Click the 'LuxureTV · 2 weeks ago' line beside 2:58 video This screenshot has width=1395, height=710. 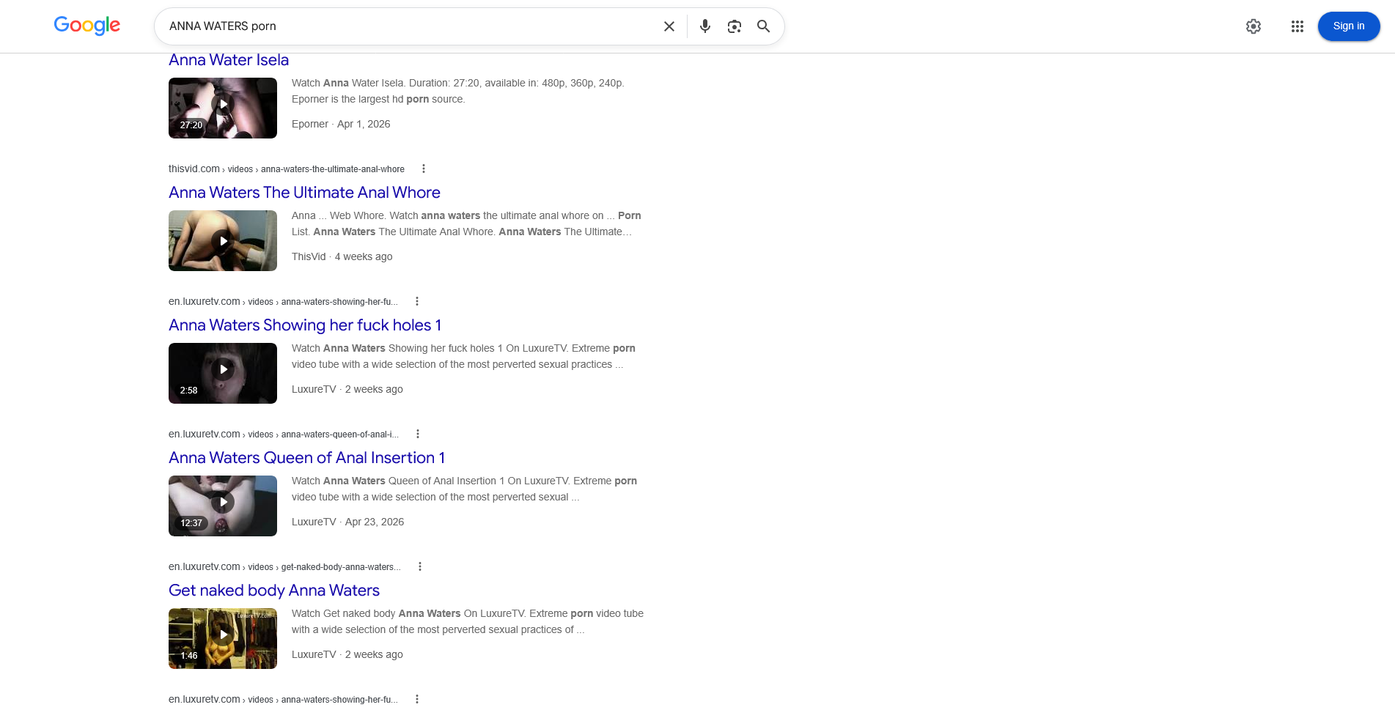coord(347,389)
